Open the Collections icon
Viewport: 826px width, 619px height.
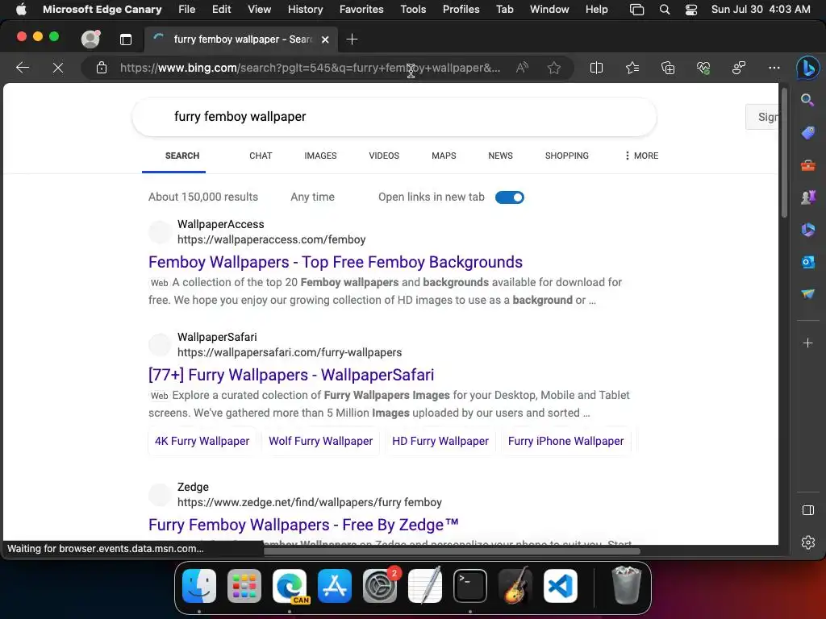point(668,68)
